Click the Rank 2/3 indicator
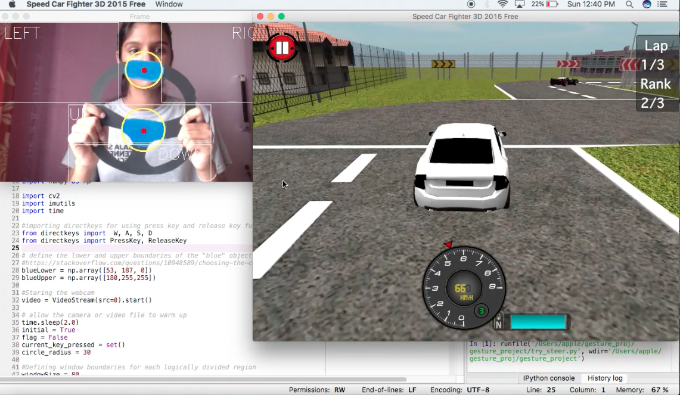680x395 pixels. coord(655,93)
